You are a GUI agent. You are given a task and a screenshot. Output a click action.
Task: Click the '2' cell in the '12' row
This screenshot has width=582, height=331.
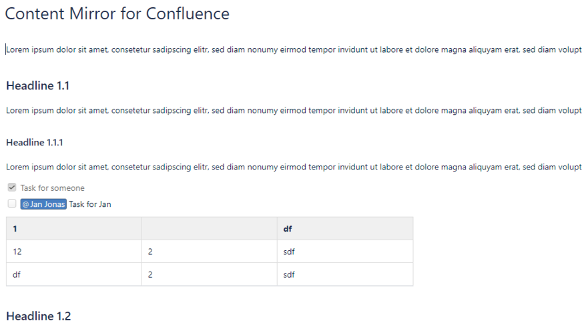209,252
